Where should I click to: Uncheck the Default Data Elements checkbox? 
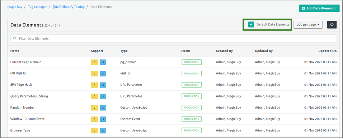coord(251,25)
